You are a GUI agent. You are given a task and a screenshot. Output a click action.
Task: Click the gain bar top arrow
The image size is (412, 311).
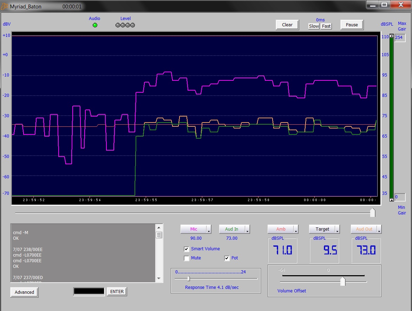(x=392, y=36)
